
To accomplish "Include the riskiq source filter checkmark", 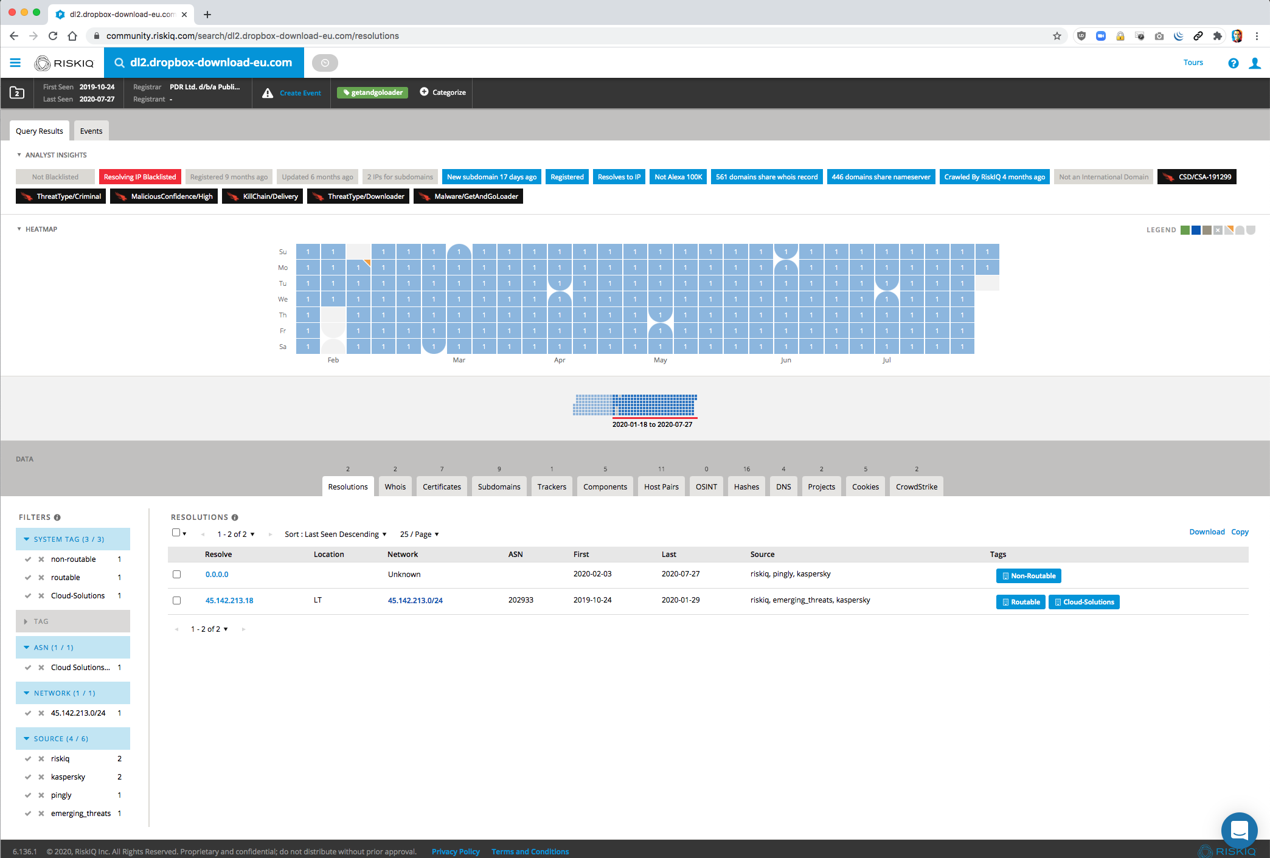I will coord(28,759).
